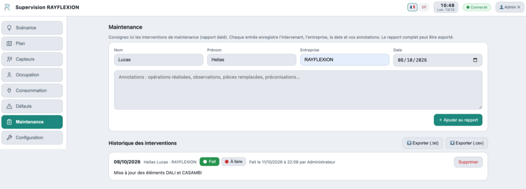
Task: Click 'Helias Lucas · RAYFLEXION' in history entry
Action: click(x=170, y=162)
